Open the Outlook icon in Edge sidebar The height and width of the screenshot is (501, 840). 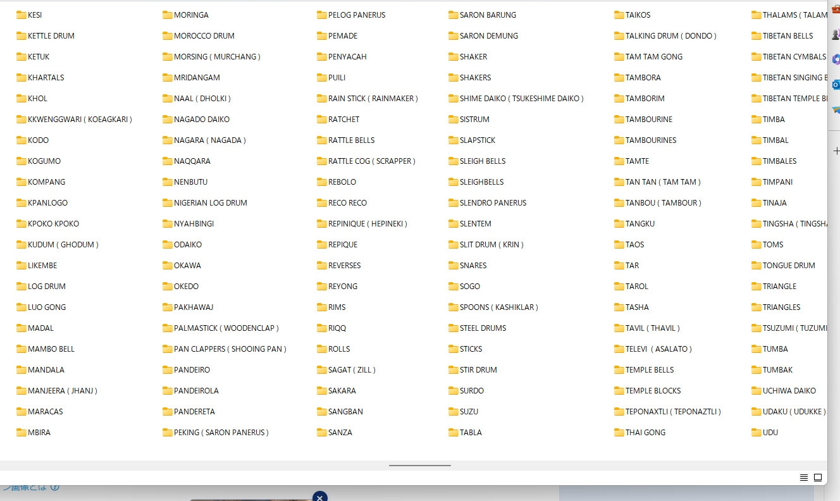pos(836,84)
